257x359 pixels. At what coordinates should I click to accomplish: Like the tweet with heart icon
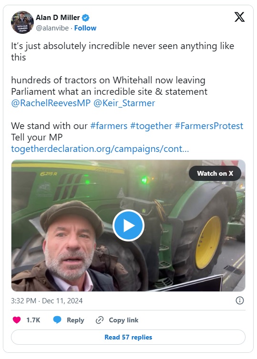pyautogui.click(x=17, y=319)
